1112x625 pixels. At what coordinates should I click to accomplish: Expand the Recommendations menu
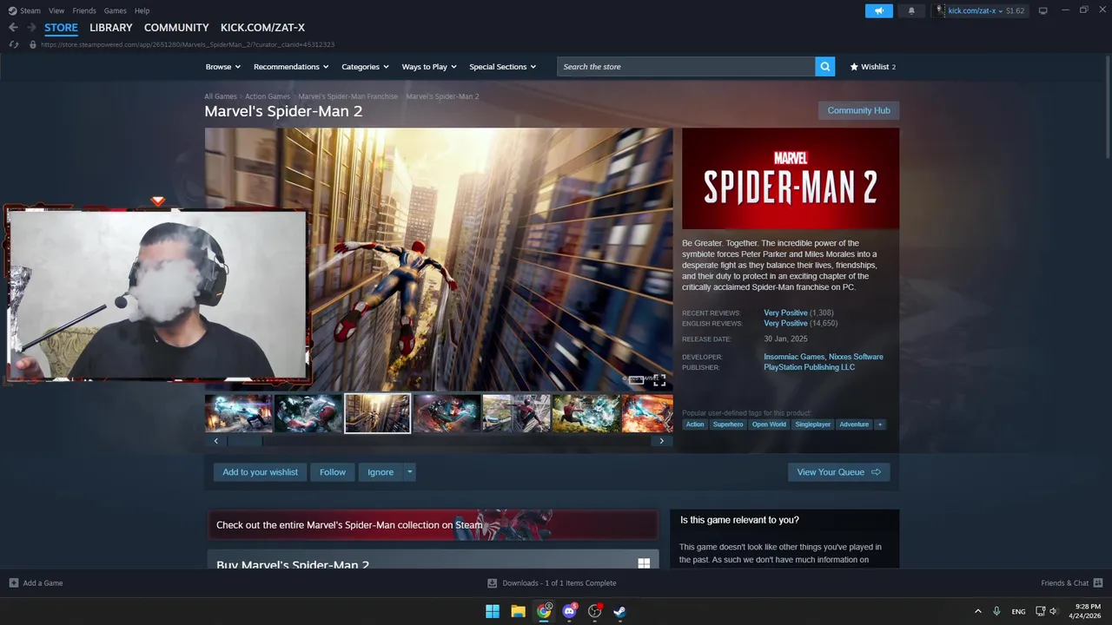(291, 67)
